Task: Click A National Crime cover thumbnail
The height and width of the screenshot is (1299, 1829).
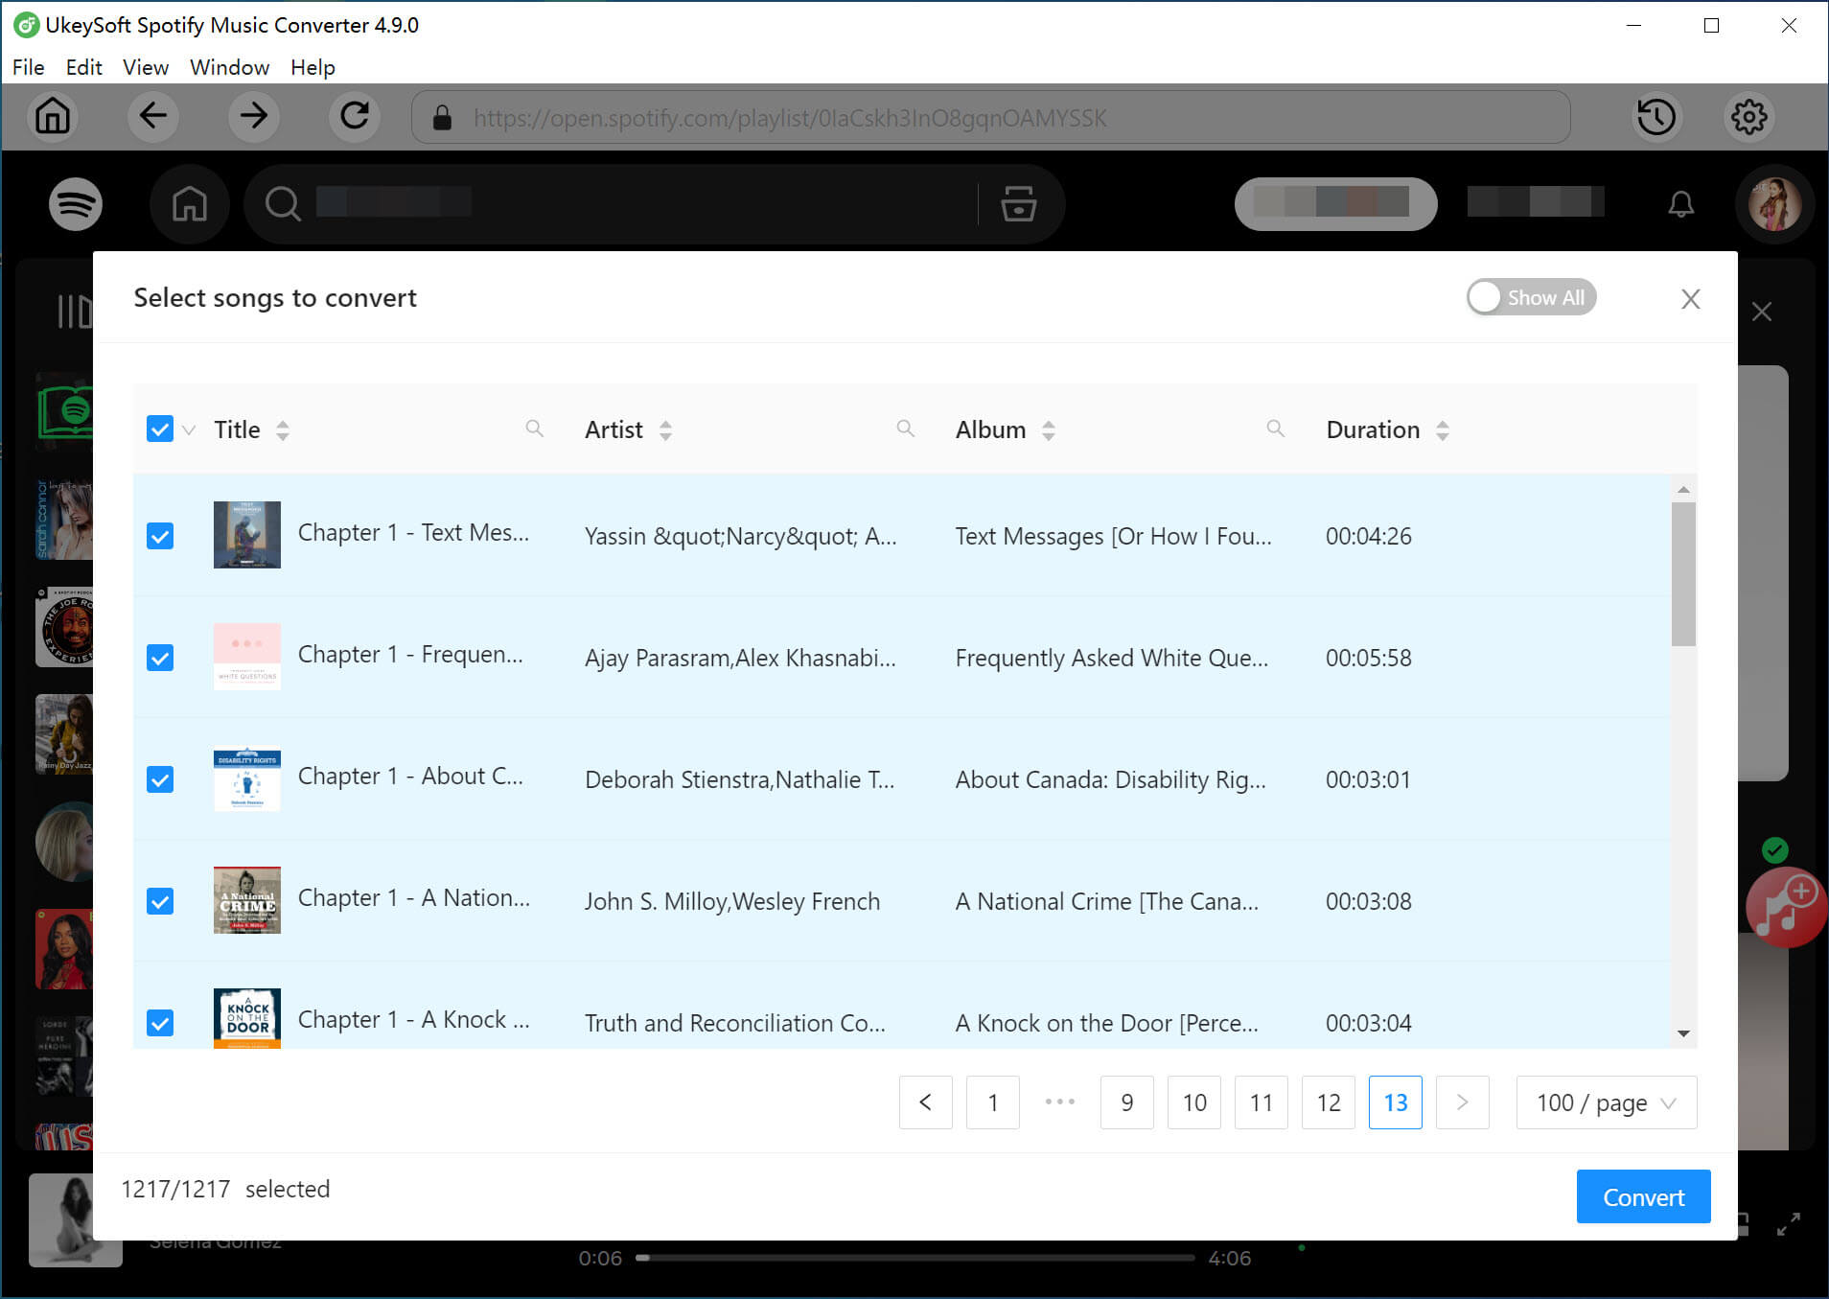Action: (x=246, y=900)
